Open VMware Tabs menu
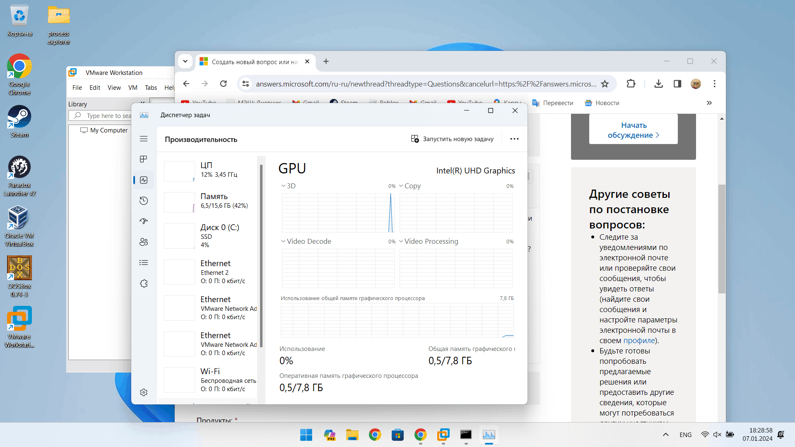The width and height of the screenshot is (795, 447). click(x=151, y=88)
